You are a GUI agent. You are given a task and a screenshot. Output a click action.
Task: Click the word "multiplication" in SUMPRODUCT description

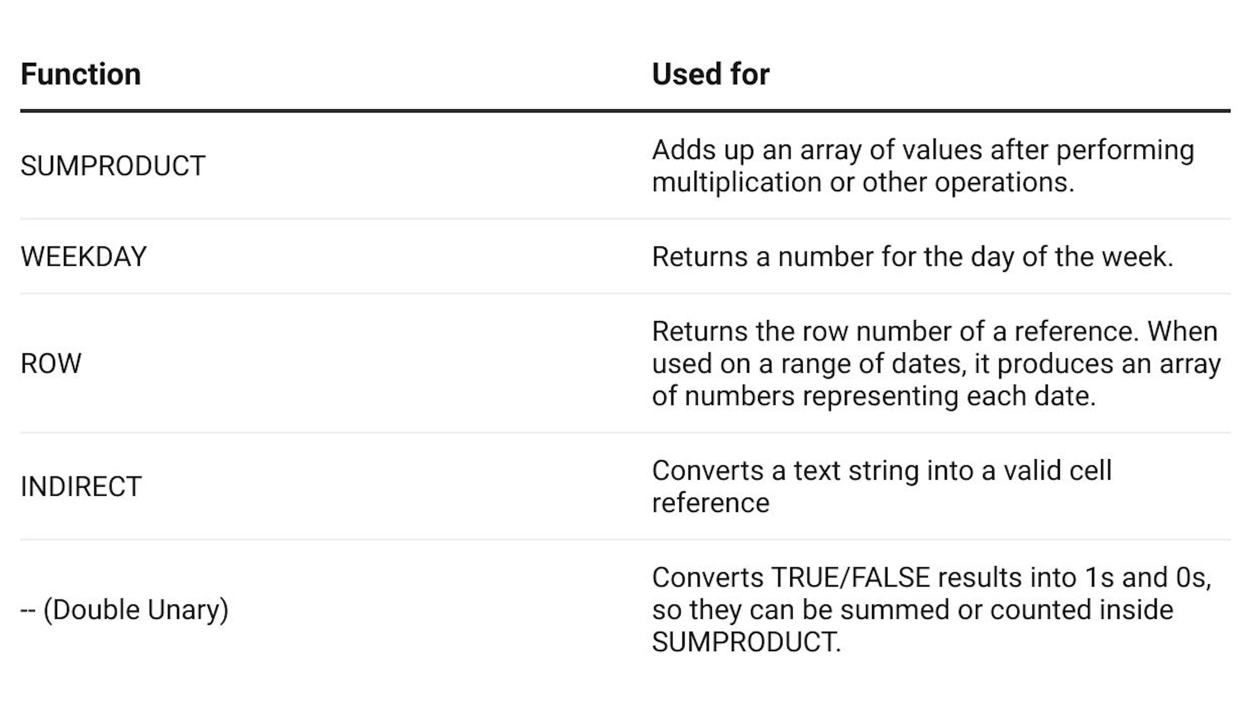point(736,182)
